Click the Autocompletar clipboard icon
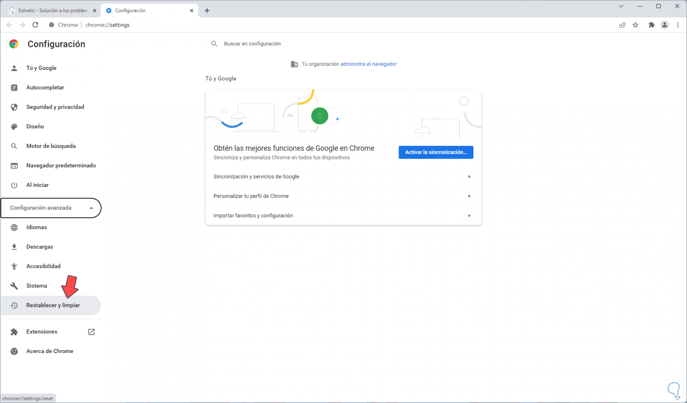 pos(14,87)
